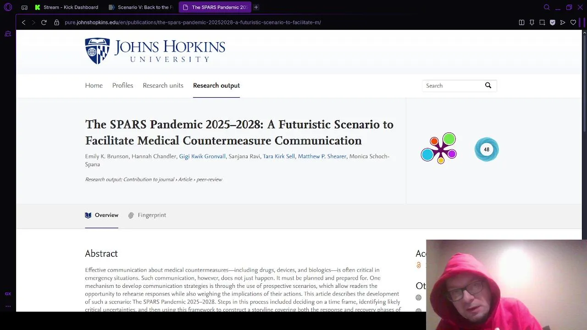587x330 pixels.
Task: Open the GX Corner gamepad icon
Action: point(24,7)
